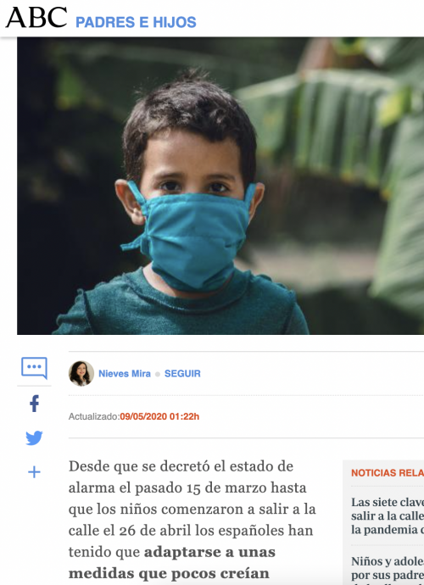Open the Padres e Hijos section
Screen dimensions: 424x585
coord(136,22)
